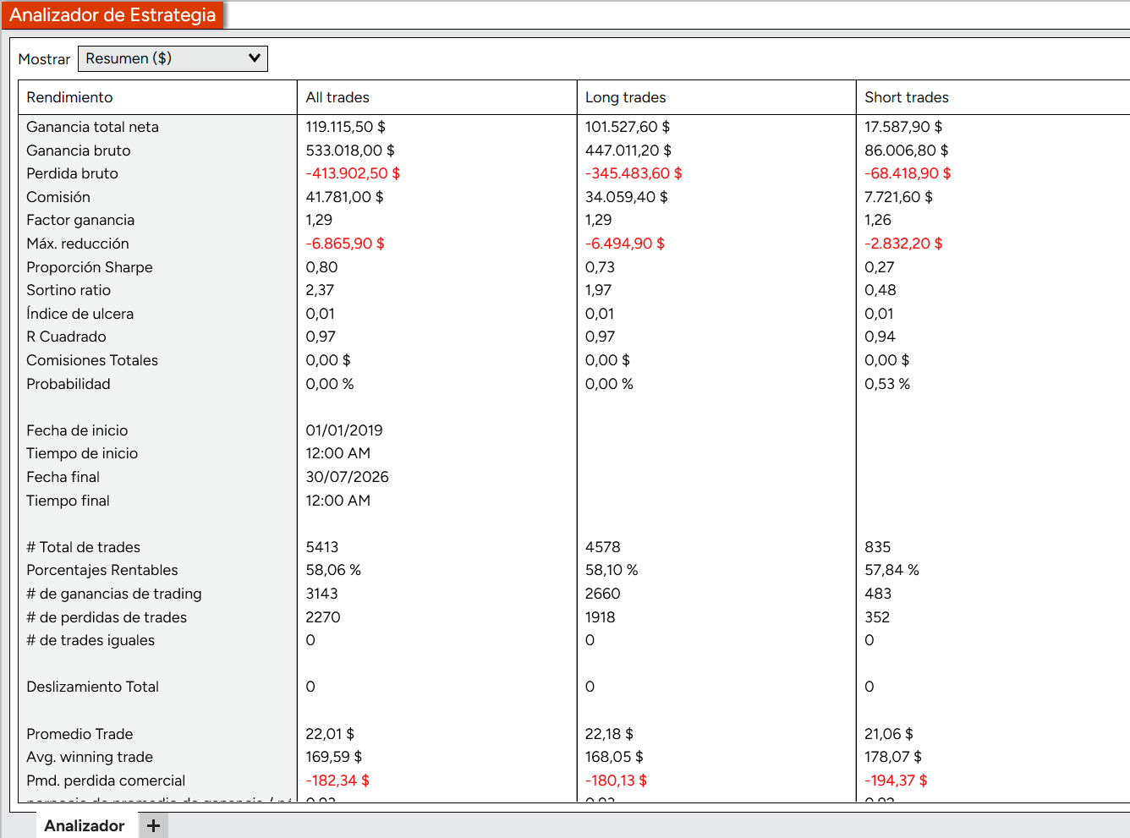Switch to the Analizador tab
Viewport: 1130px width, 838px height.
click(84, 825)
